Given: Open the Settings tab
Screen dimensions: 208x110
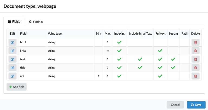Looking at the screenshot, I should [x=36, y=22].
